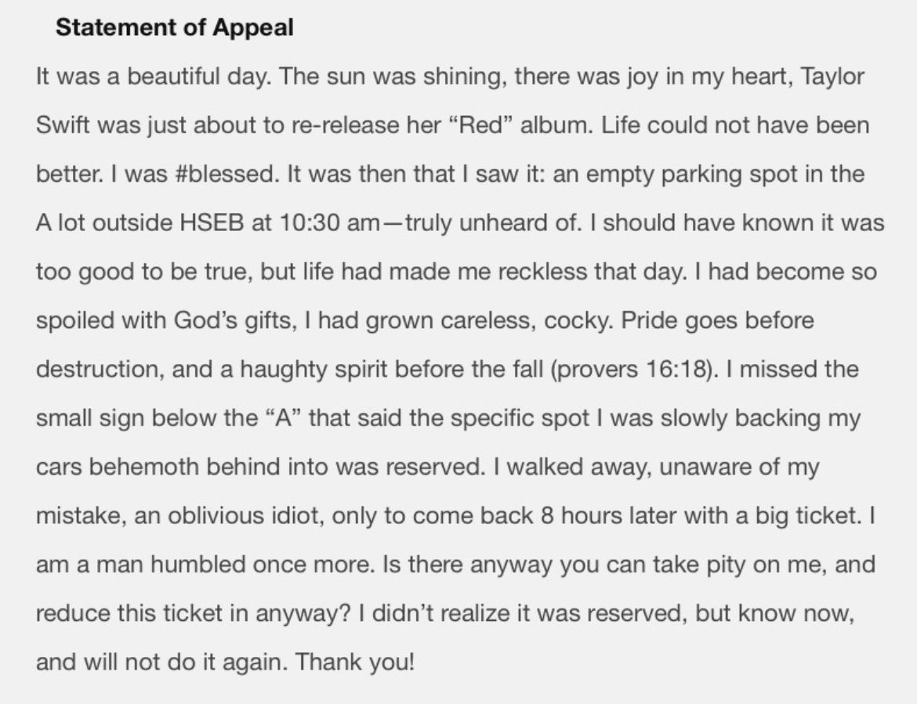Click the word 'destruction,' in paragraph
The image size is (917, 704).
coord(100,370)
